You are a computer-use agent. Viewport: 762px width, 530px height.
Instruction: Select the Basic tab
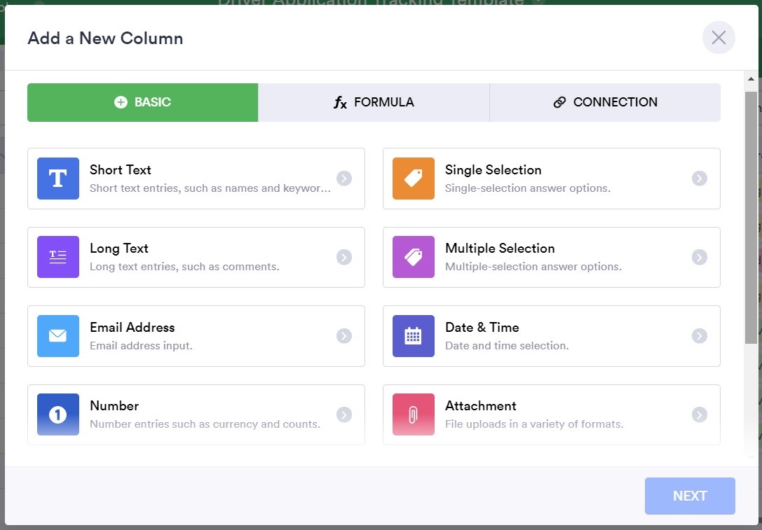(x=143, y=102)
